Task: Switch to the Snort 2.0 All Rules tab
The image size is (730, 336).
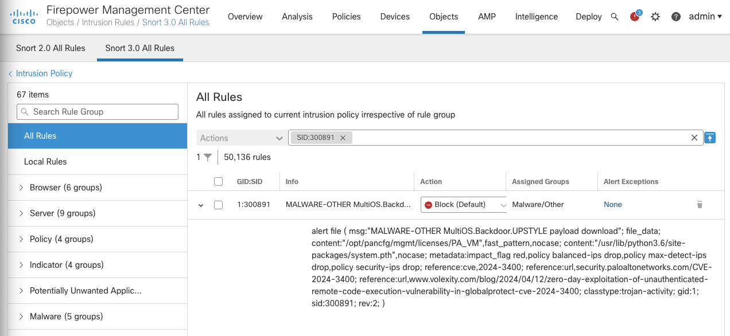Action: pyautogui.click(x=50, y=49)
